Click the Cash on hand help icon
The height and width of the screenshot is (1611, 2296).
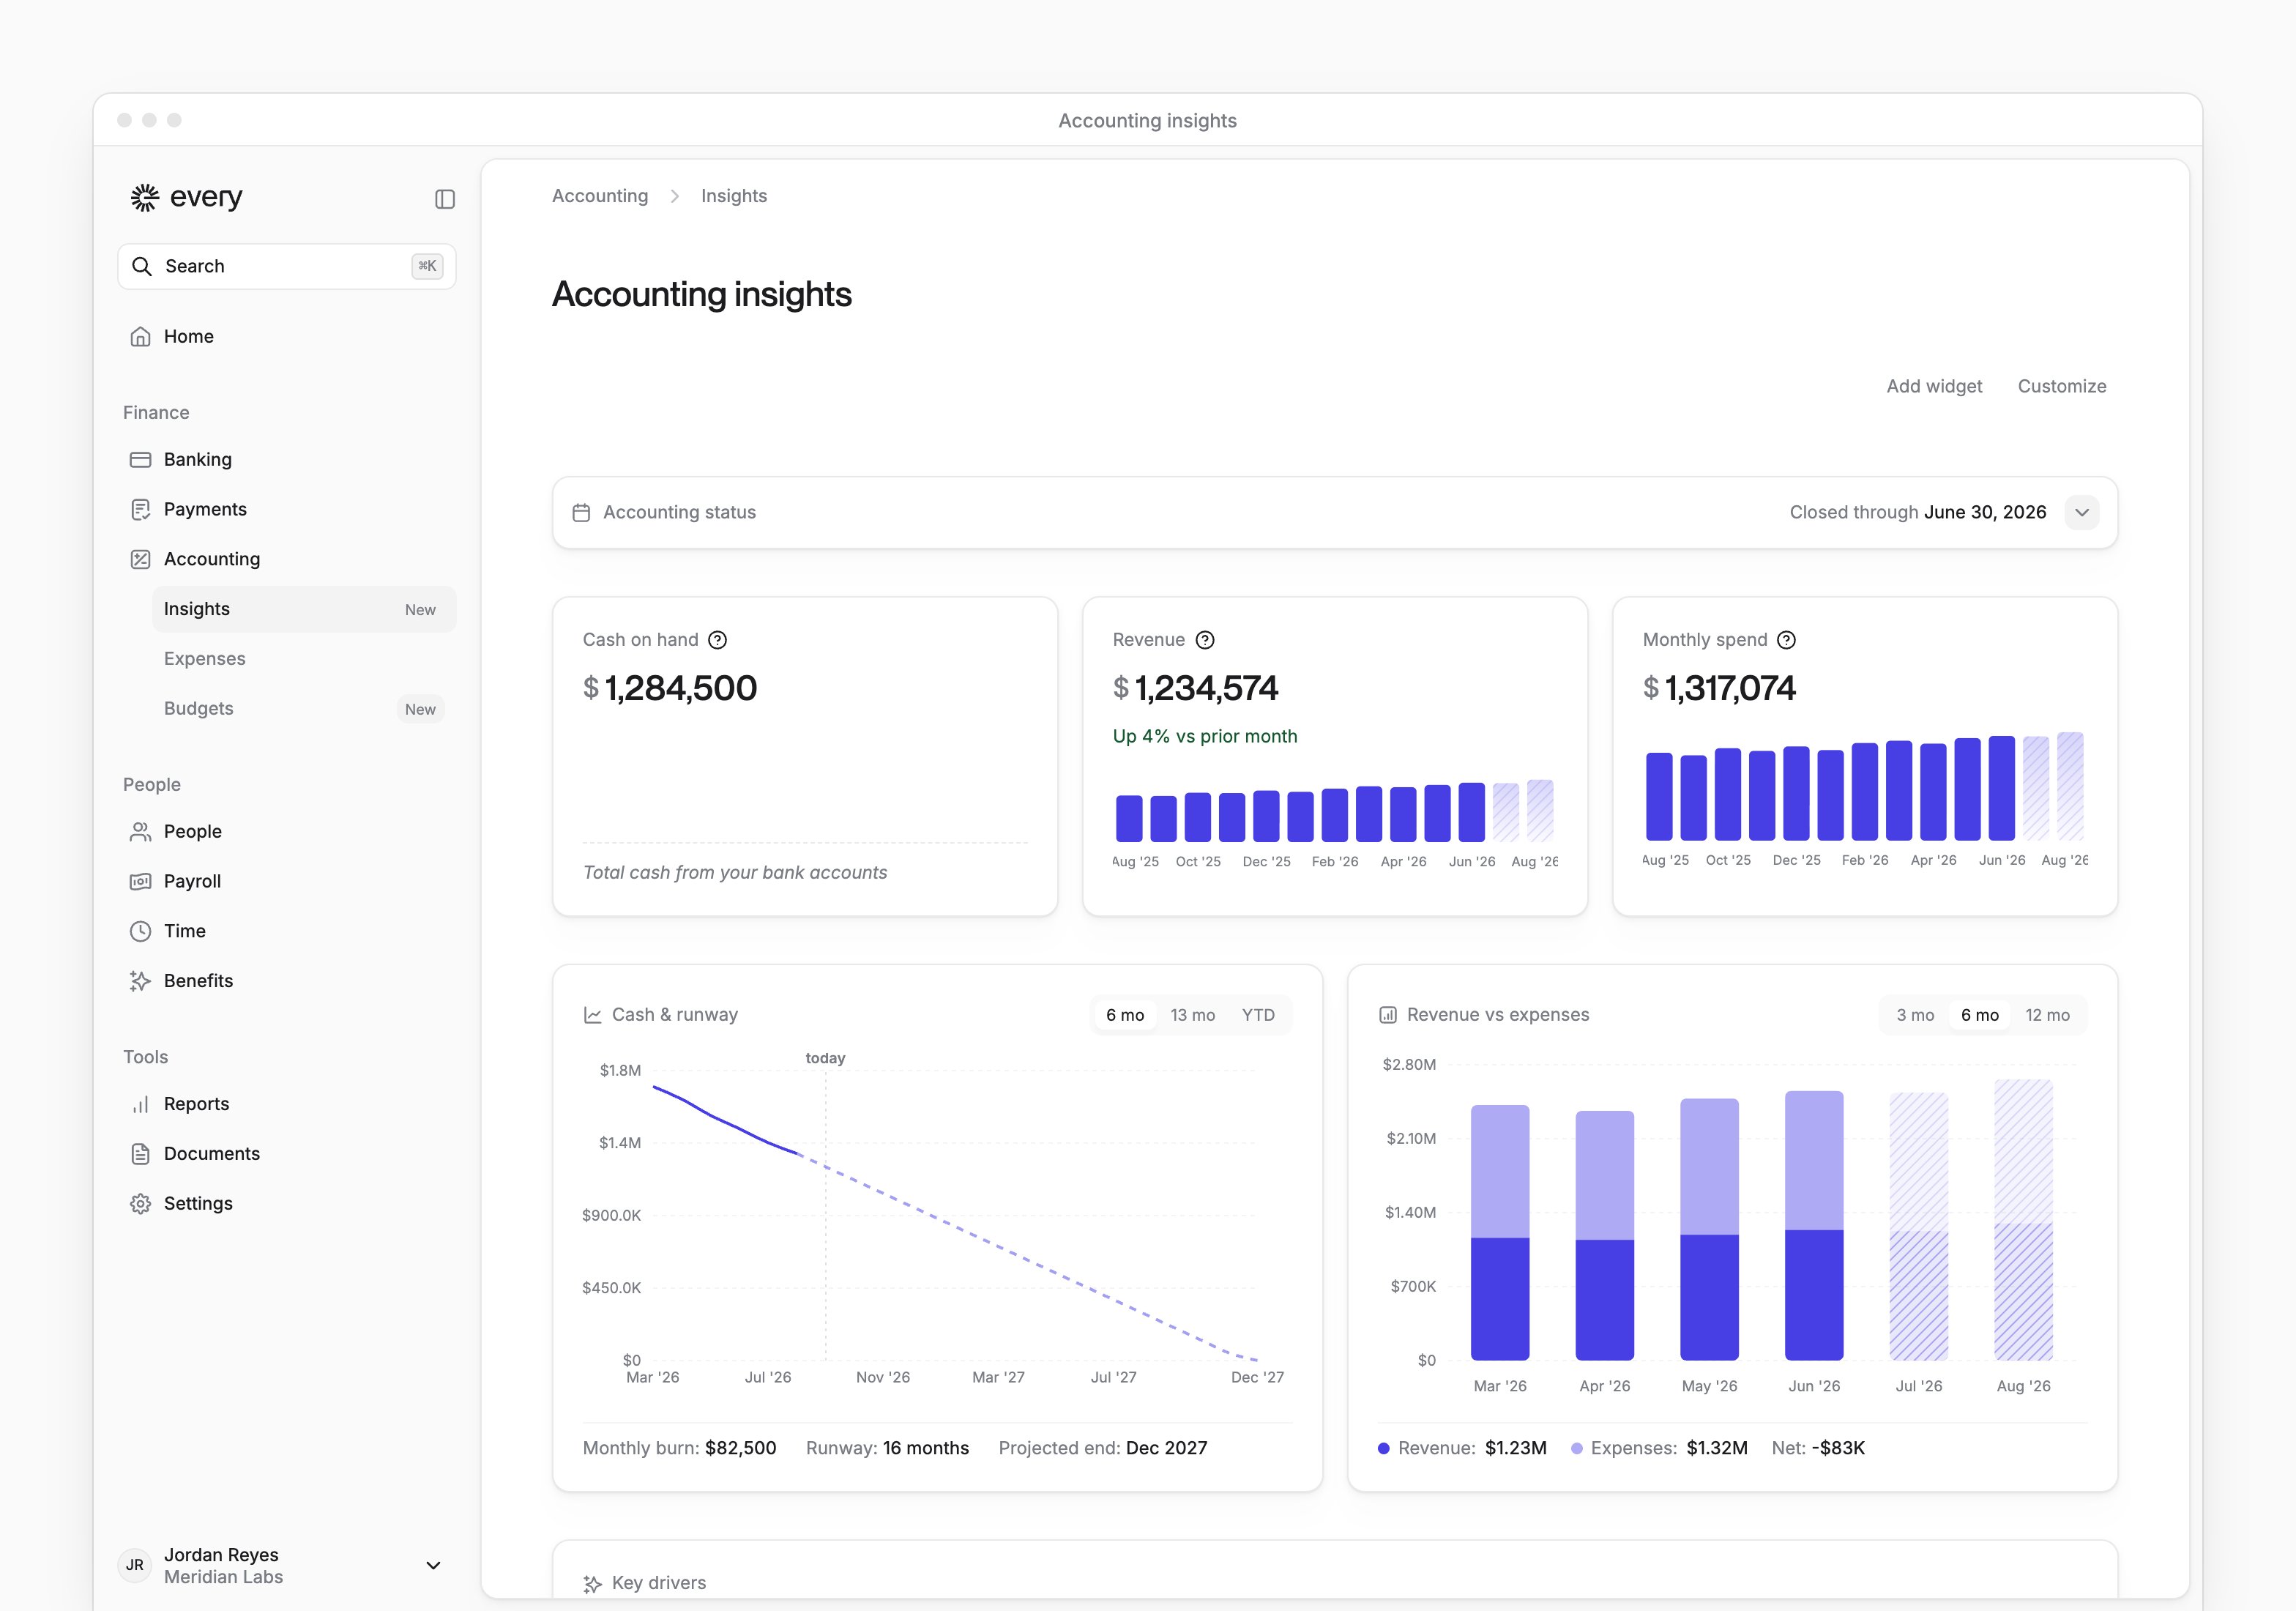pyautogui.click(x=717, y=640)
